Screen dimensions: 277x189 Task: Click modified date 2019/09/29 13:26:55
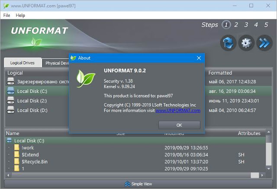(x=187, y=148)
